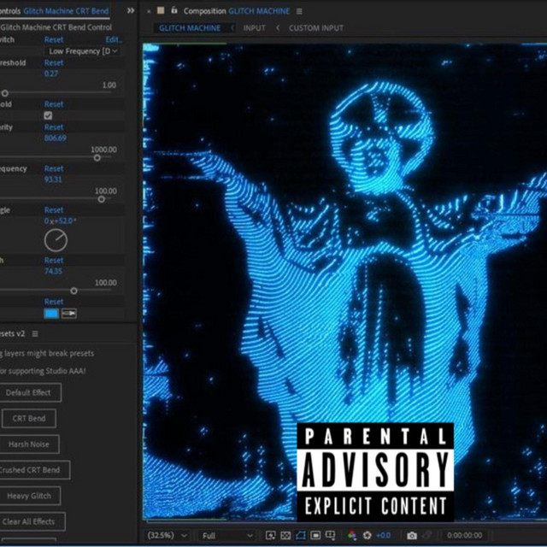Click the blue color swatch

click(x=51, y=314)
